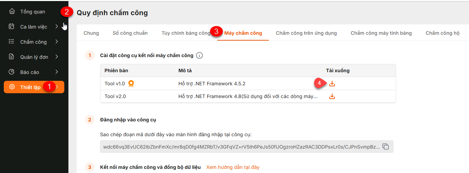This screenshot has width=469, height=173.
Task: Click the Quản lý đơn document icon
Action: click(12, 57)
